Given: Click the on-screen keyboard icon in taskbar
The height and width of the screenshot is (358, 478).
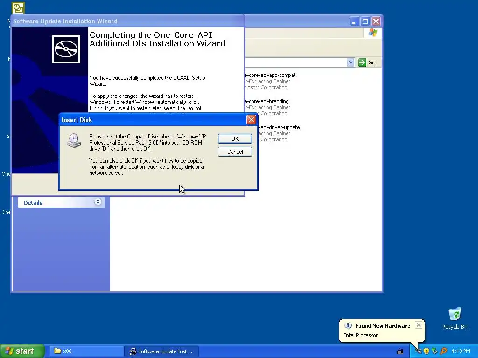Looking at the screenshot, I should coord(401,351).
